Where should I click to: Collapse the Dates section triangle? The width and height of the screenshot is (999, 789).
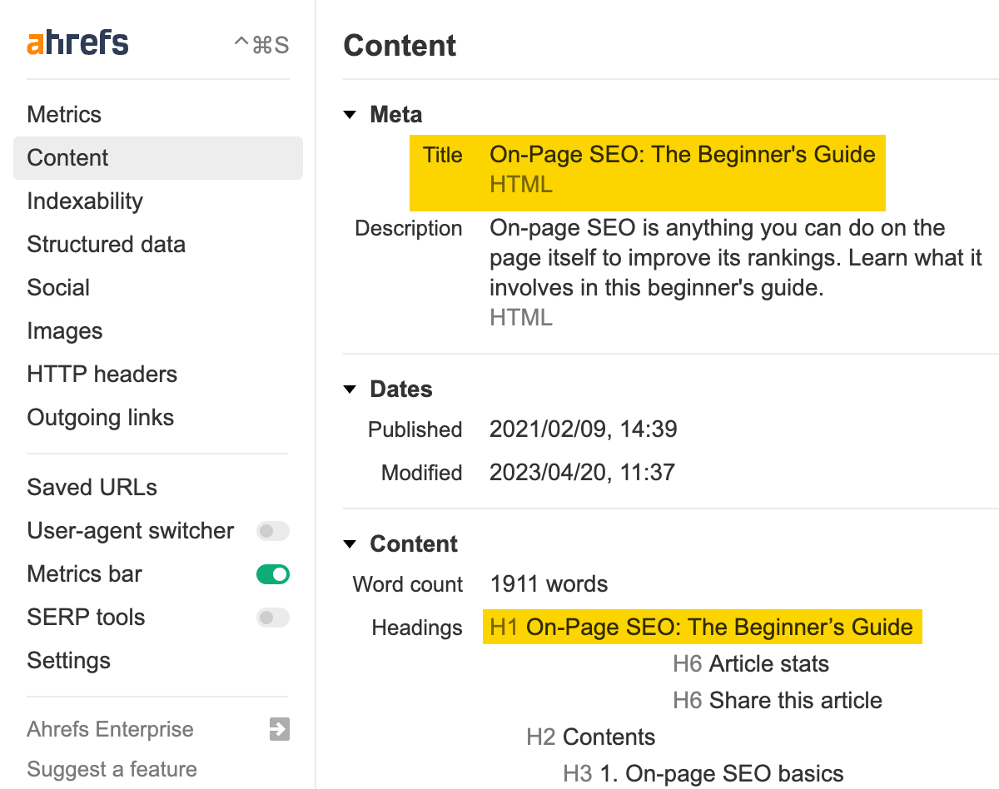tap(350, 390)
